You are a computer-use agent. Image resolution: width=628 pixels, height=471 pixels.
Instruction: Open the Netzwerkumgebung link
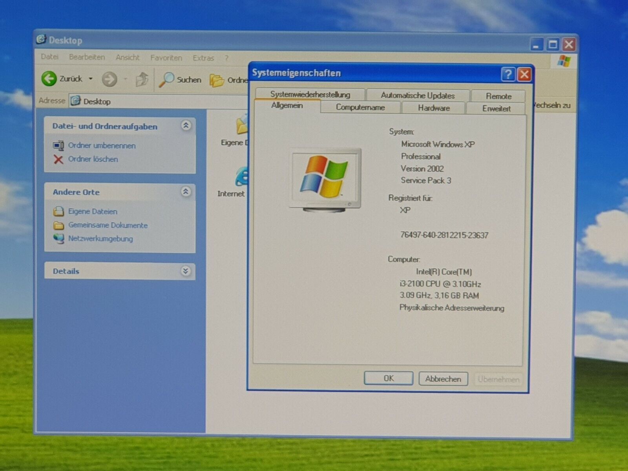click(100, 239)
